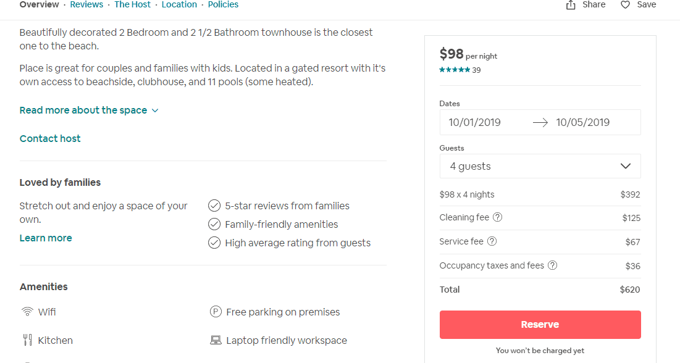680x363 pixels.
Task: Click checkmark beside 5-star reviews from families
Action: 214,206
